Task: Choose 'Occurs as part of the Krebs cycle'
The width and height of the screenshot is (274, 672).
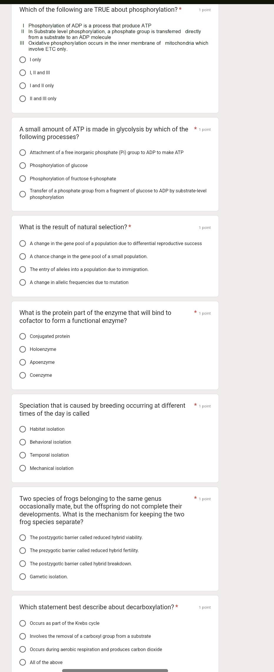Action: pos(23,623)
